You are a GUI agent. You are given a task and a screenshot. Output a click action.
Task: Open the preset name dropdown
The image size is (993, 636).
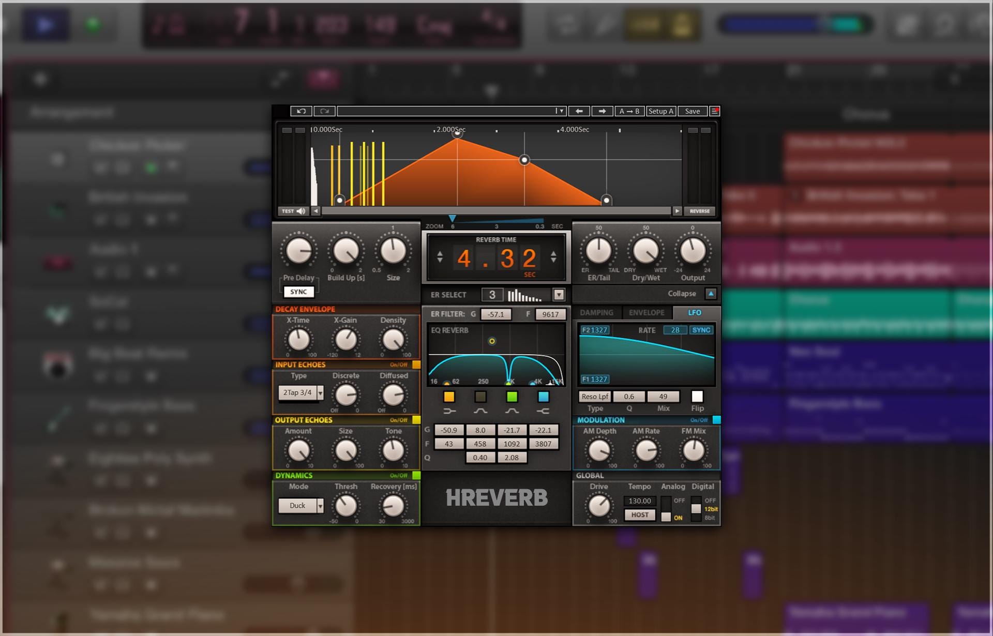pyautogui.click(x=560, y=111)
